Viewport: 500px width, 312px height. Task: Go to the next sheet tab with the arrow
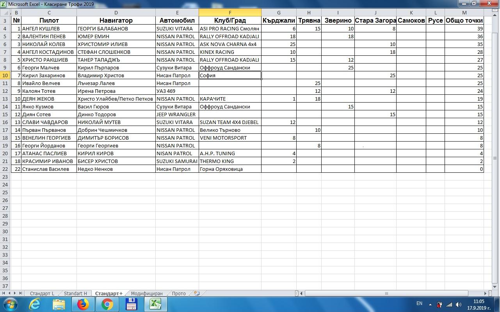(x=15, y=293)
